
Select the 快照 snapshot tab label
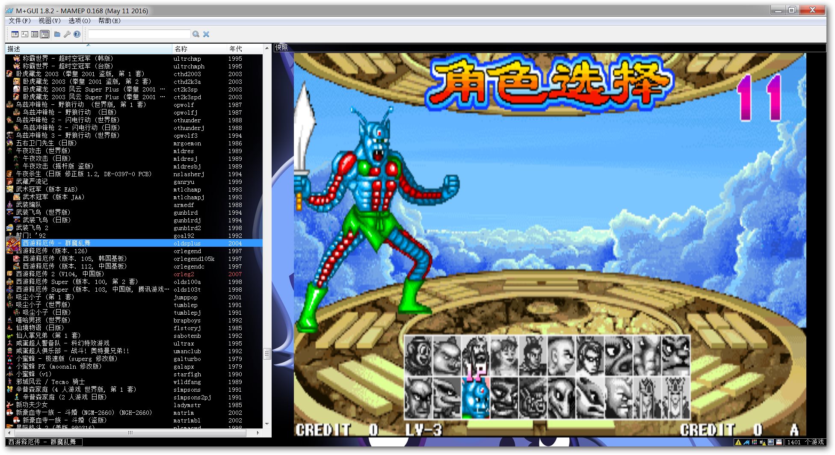[281, 47]
